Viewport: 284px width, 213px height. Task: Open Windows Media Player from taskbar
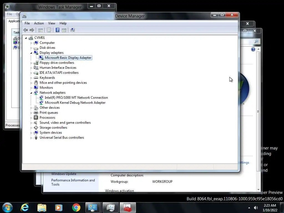coord(59,207)
